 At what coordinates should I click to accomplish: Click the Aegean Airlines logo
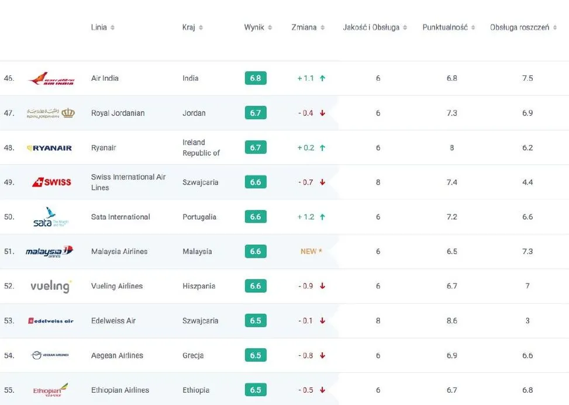(x=50, y=355)
